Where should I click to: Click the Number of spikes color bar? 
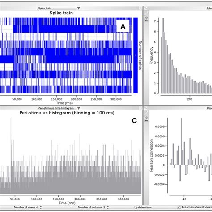(x=136, y=55)
